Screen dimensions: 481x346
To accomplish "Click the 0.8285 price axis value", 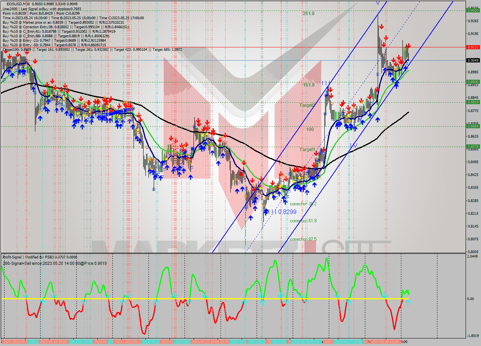I will click(x=473, y=200).
